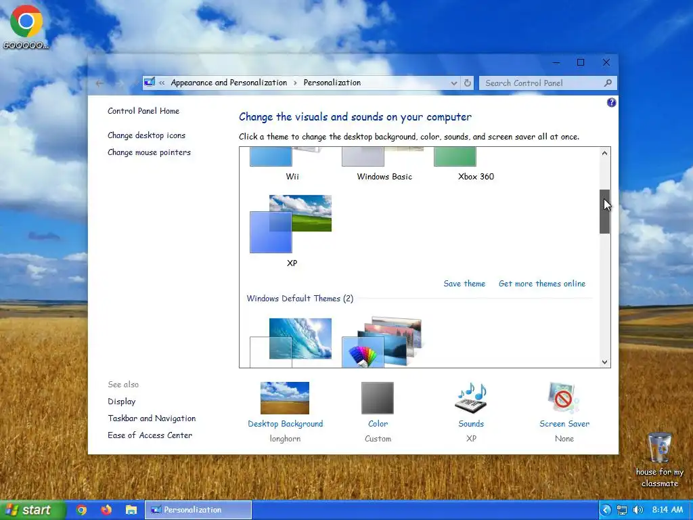The width and height of the screenshot is (693, 520).
Task: Click the Start button
Action: tap(32, 510)
